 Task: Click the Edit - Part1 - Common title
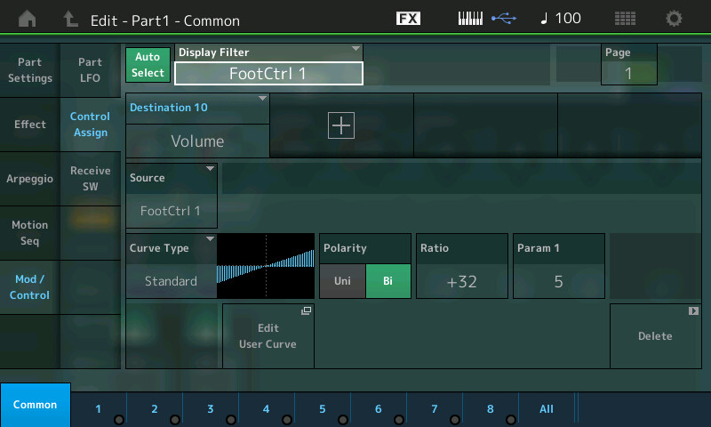tap(165, 20)
